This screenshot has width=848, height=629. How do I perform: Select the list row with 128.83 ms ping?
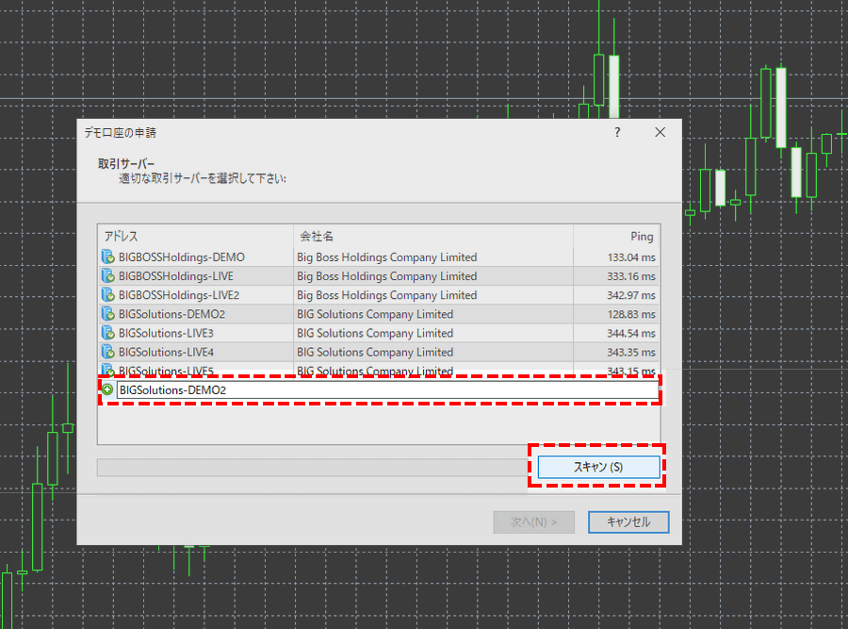377,314
